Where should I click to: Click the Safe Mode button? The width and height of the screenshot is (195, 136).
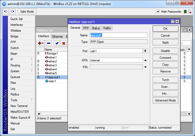click(27, 12)
